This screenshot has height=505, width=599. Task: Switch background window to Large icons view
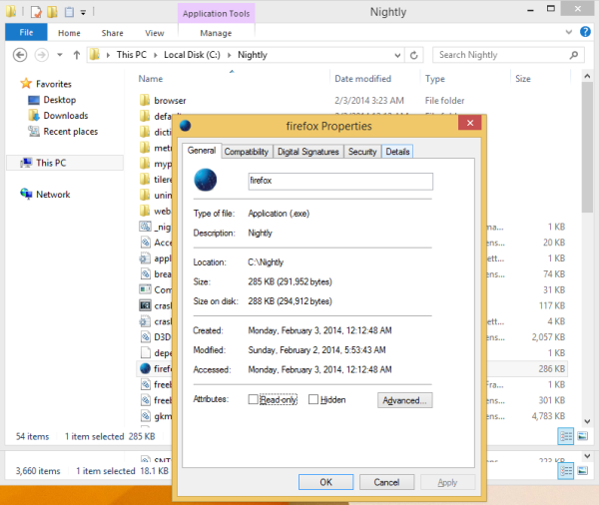click(x=583, y=471)
